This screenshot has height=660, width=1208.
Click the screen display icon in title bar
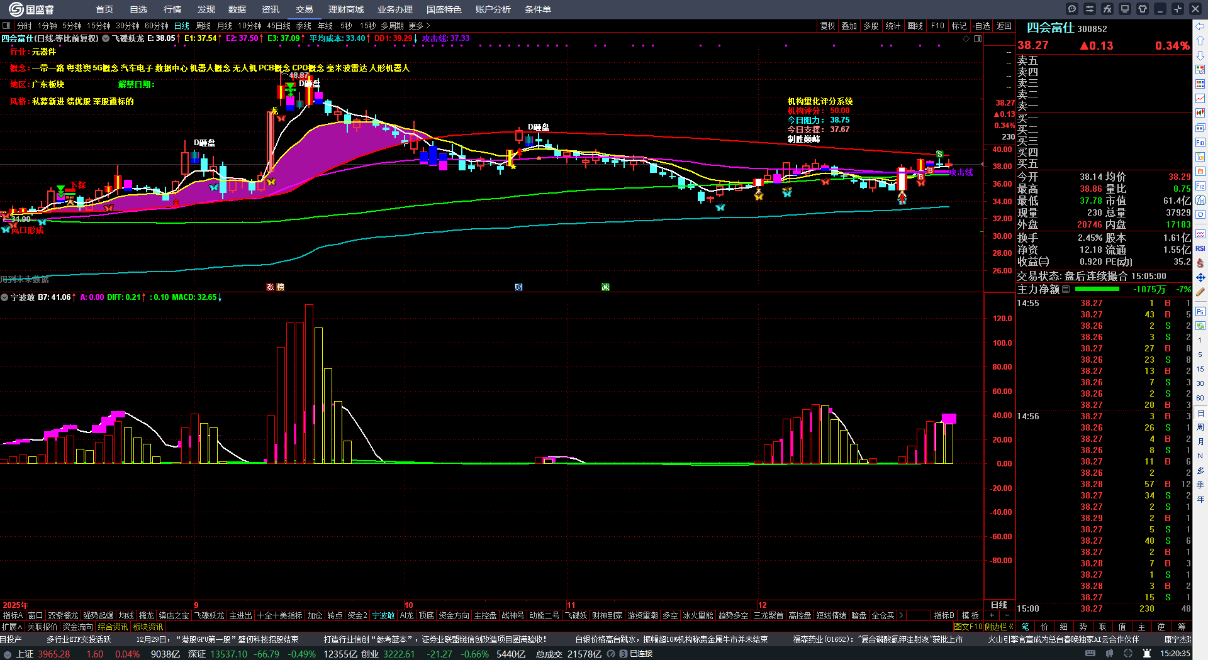click(1125, 9)
